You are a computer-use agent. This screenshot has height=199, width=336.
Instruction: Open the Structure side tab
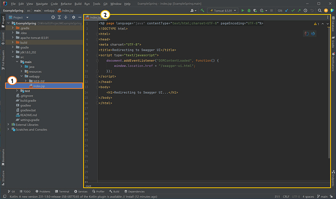click(3, 178)
